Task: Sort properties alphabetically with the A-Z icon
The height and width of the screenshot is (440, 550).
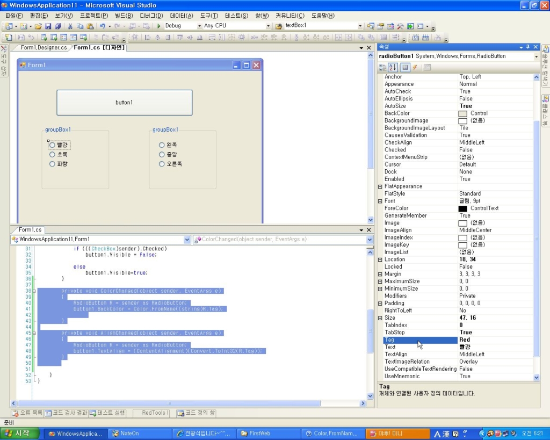Action: click(393, 67)
